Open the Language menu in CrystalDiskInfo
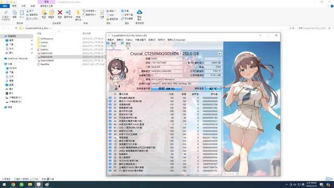 pyautogui.click(x=176, y=40)
